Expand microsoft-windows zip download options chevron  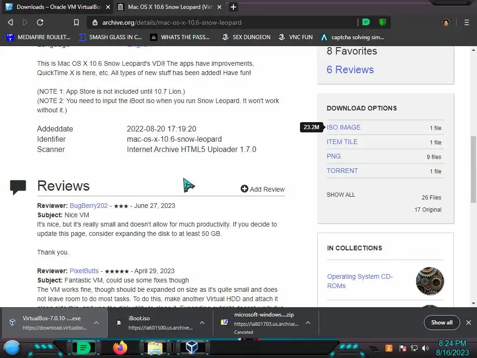click(x=308, y=323)
